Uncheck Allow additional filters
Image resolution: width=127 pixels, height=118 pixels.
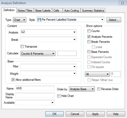(13, 80)
